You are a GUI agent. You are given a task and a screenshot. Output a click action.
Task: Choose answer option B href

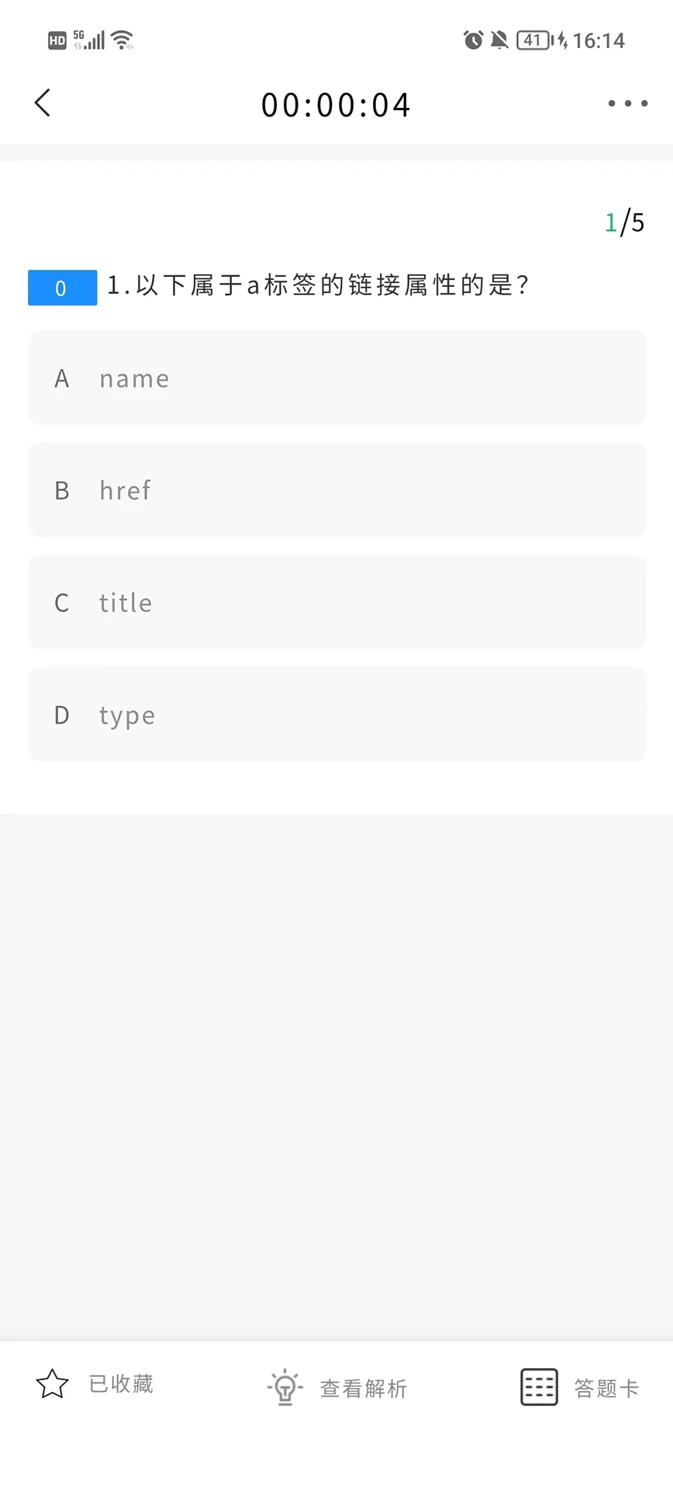pyautogui.click(x=337, y=490)
